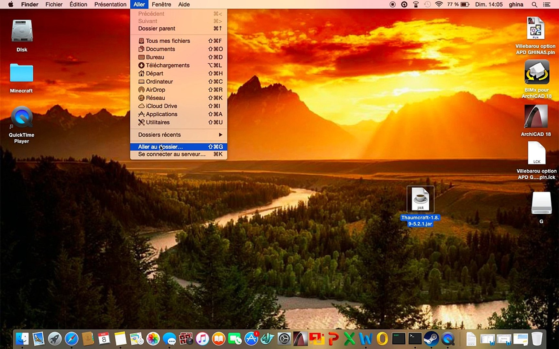
Task: Open the App Store in Dock
Action: [251, 339]
